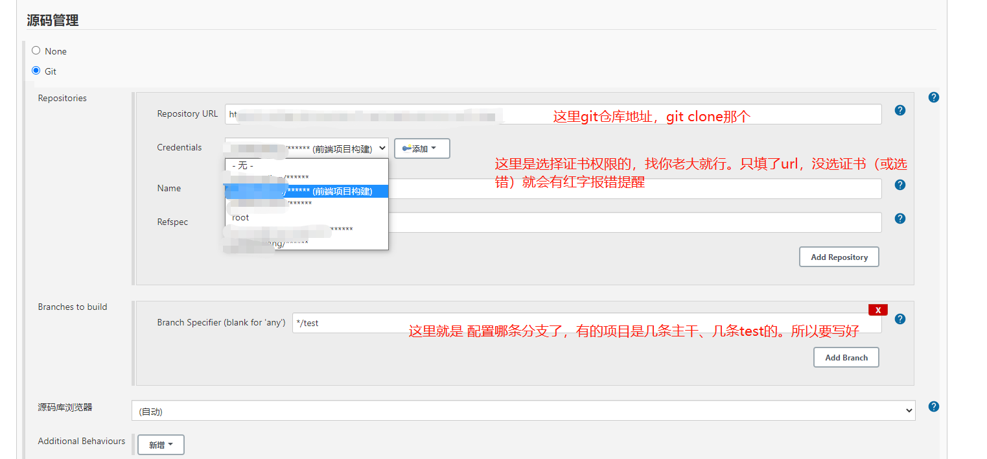The width and height of the screenshot is (987, 459).
Task: Click the Credentials label
Action: (180, 148)
